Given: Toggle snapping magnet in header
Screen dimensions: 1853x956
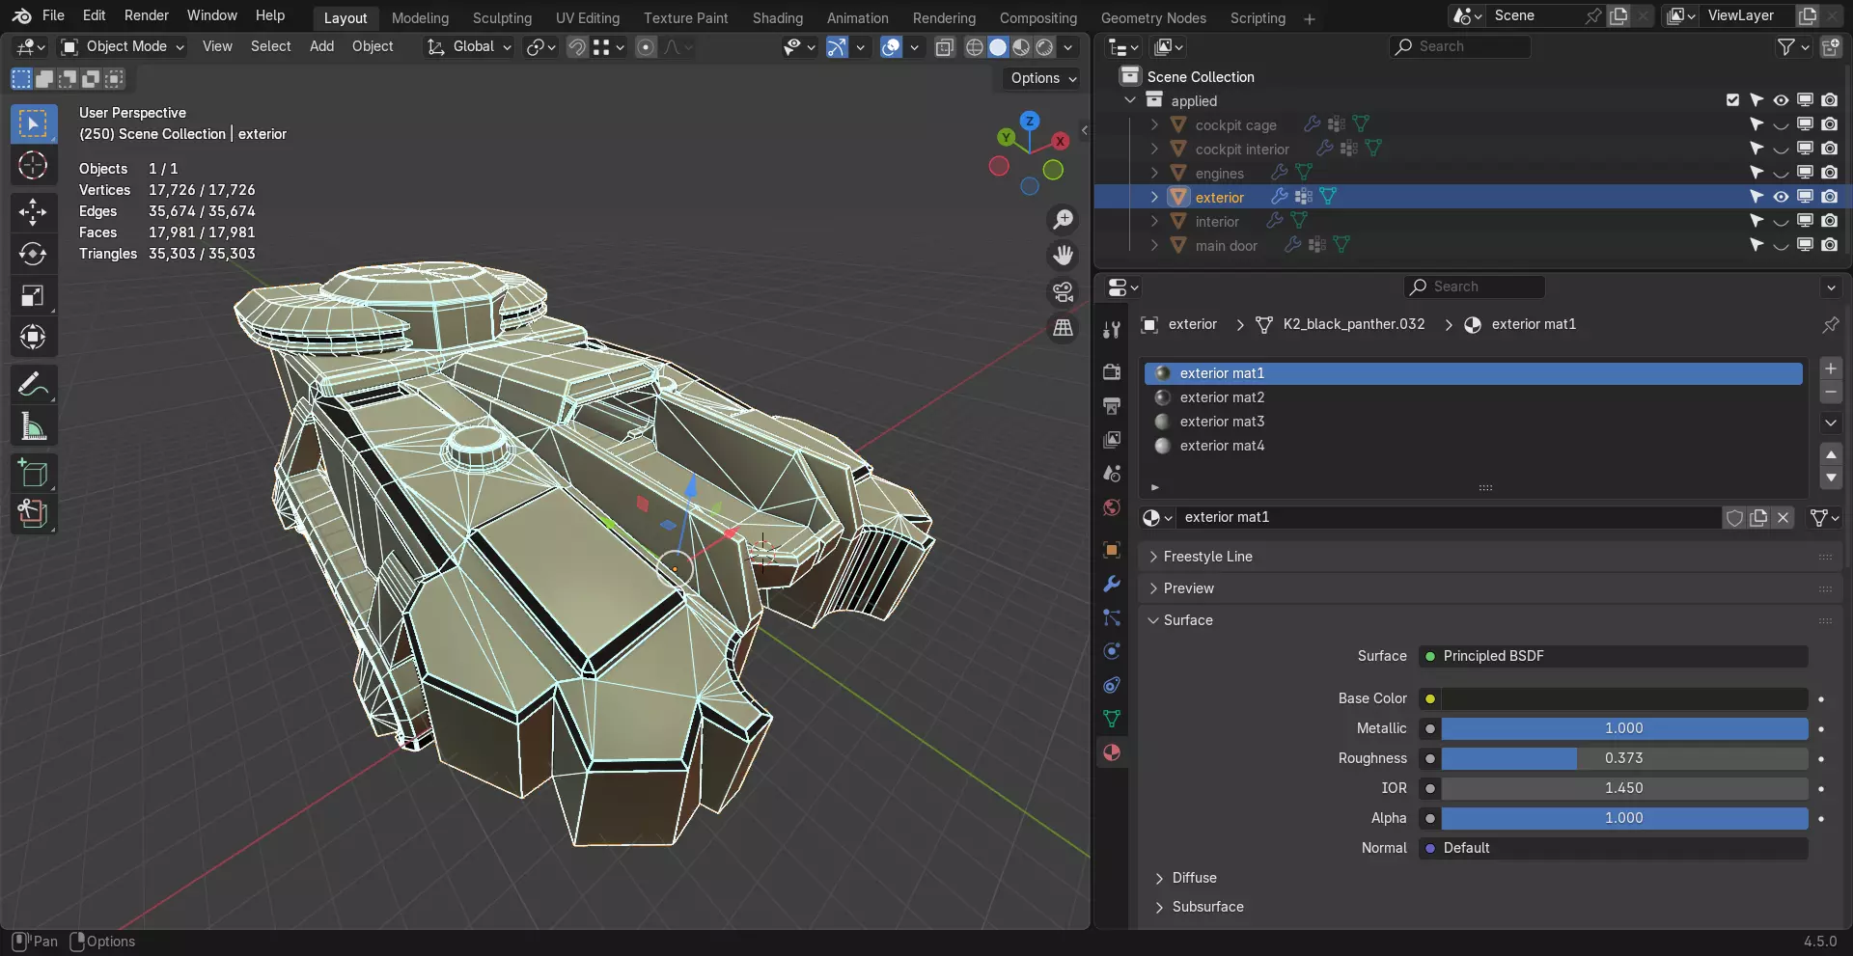Looking at the screenshot, I should [x=577, y=46].
